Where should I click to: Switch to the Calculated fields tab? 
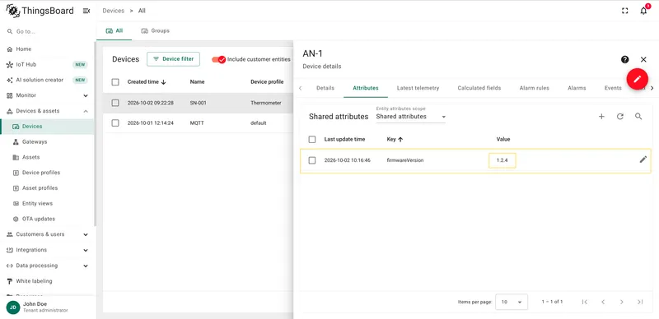479,88
